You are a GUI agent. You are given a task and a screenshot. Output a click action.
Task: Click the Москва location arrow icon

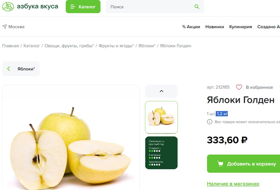click(x=4, y=27)
